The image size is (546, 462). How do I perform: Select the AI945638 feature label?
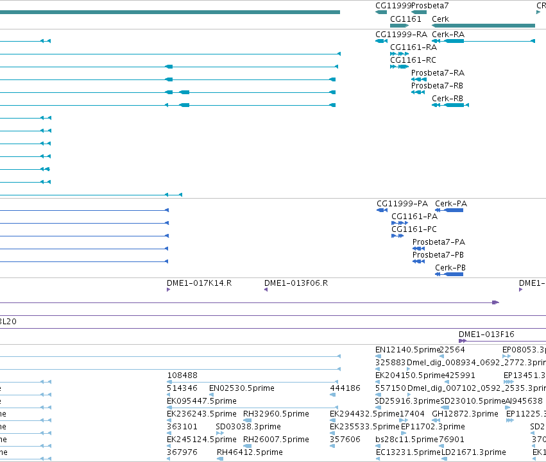pos(524,401)
